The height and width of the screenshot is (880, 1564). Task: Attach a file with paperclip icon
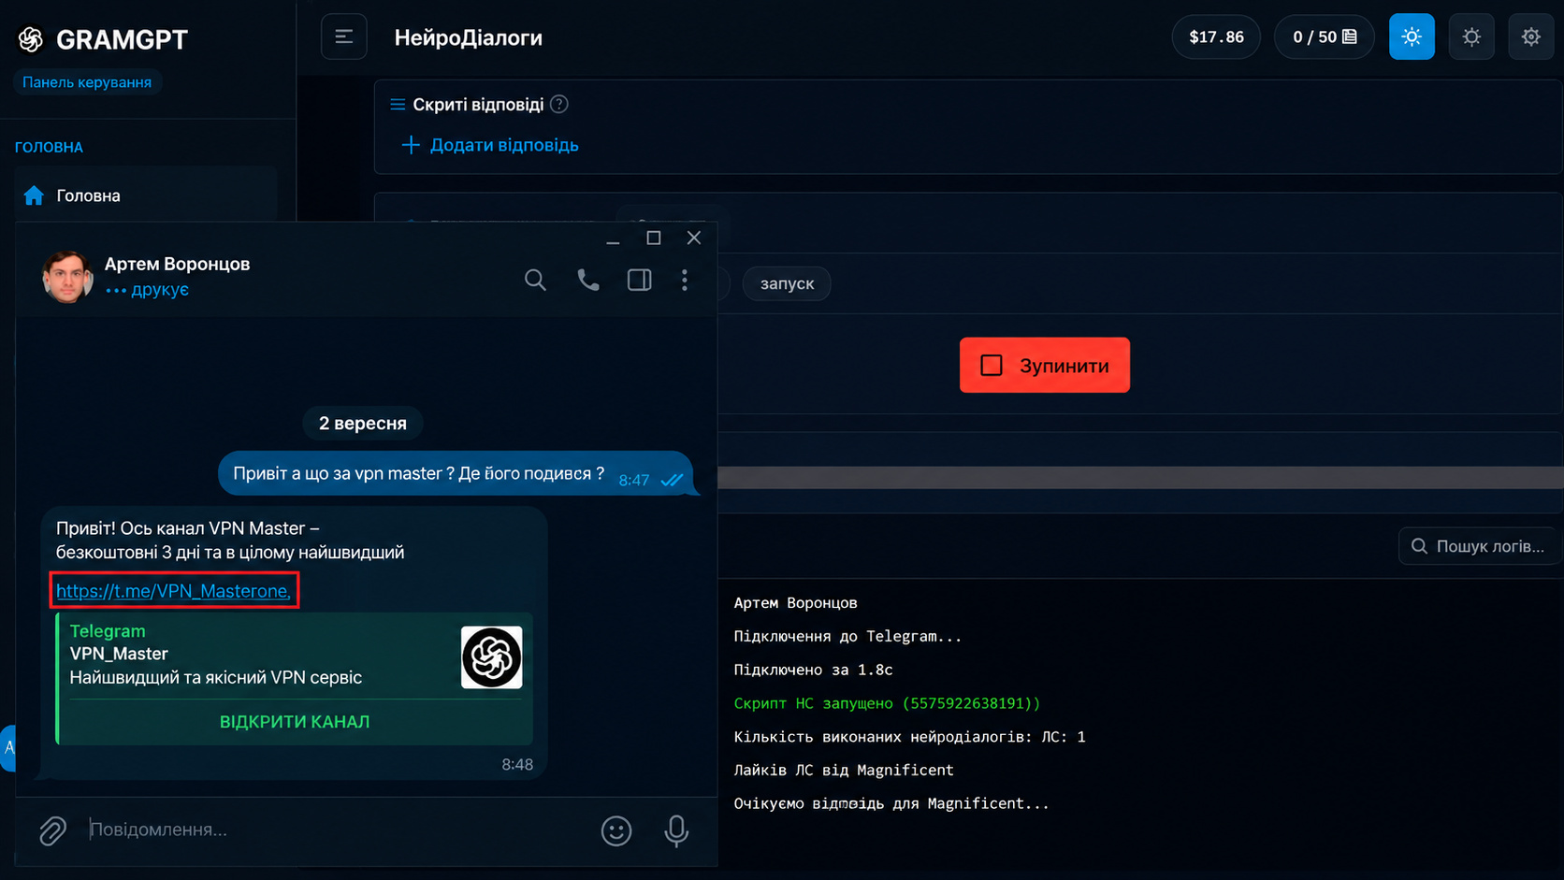pyautogui.click(x=52, y=830)
